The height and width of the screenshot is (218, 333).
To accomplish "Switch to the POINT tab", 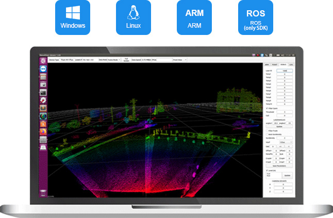I will click(275, 65).
